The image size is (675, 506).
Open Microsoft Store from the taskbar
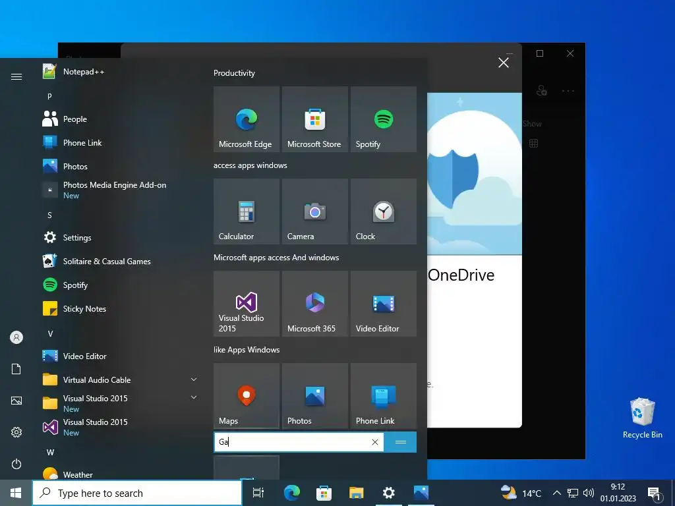point(324,493)
